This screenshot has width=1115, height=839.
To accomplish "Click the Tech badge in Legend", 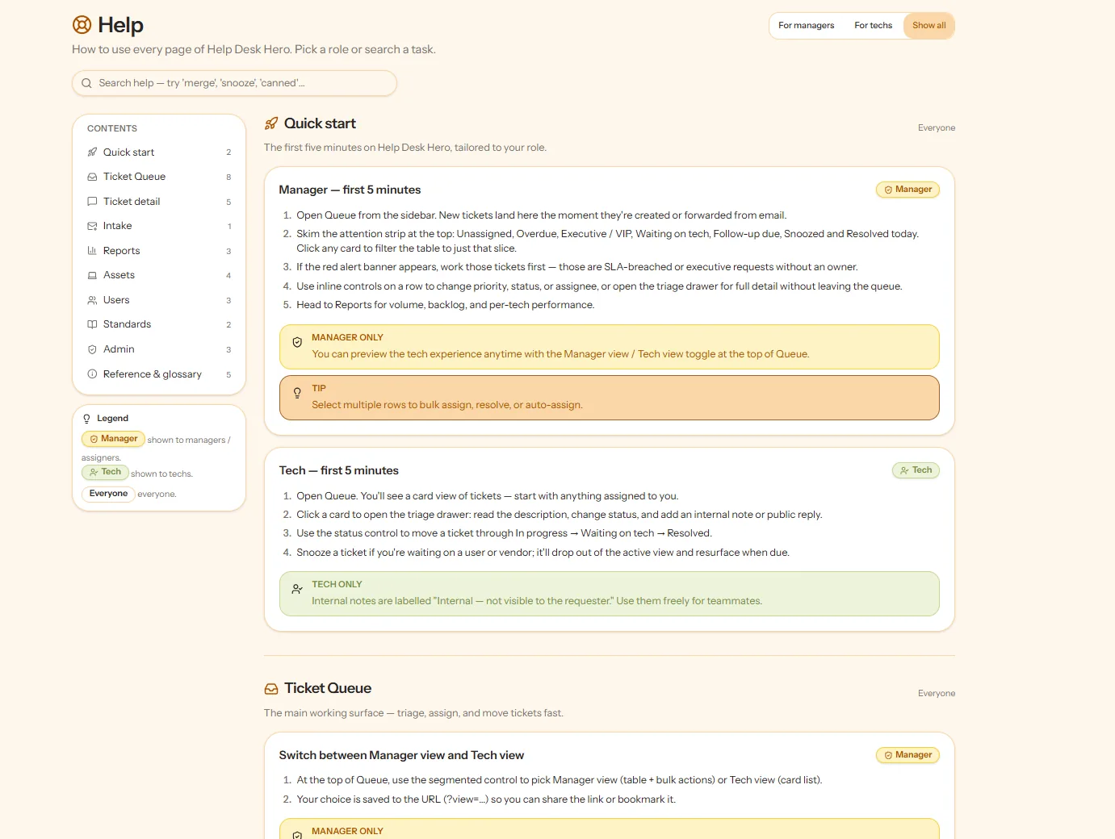I will [x=105, y=473].
